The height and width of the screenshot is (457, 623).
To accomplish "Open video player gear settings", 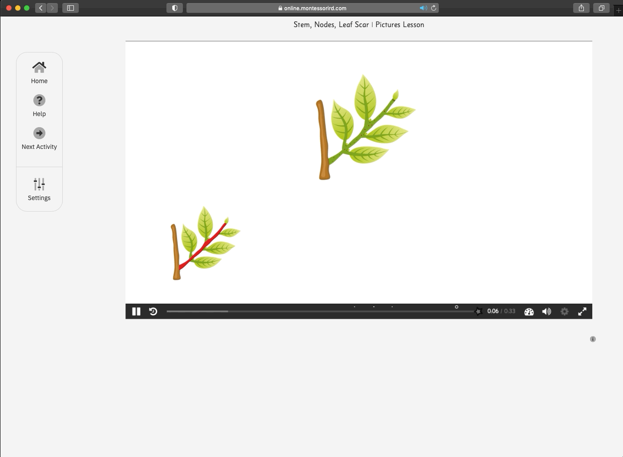I will 564,312.
